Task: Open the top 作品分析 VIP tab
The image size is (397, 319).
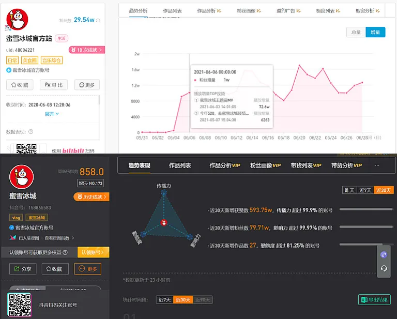Action: 209,11
